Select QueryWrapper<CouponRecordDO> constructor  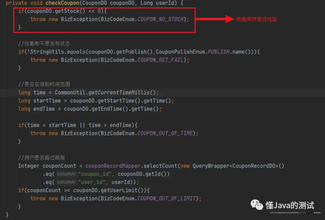pyautogui.click(x=238, y=166)
